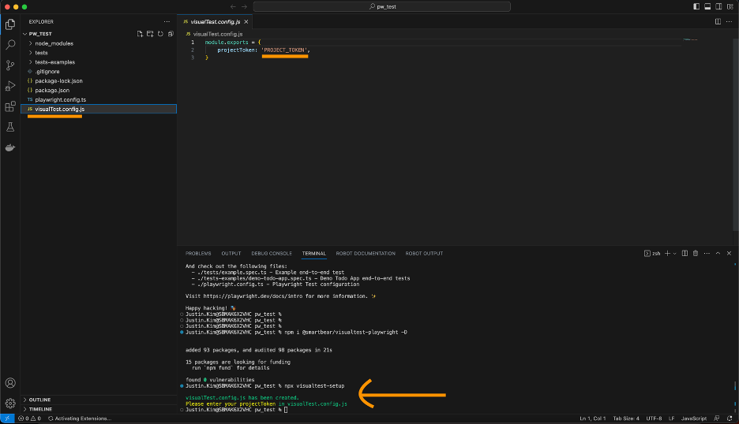Viewport: 739px width, 424px height.
Task: Click the feedback icon in status bar
Action: [717, 418]
